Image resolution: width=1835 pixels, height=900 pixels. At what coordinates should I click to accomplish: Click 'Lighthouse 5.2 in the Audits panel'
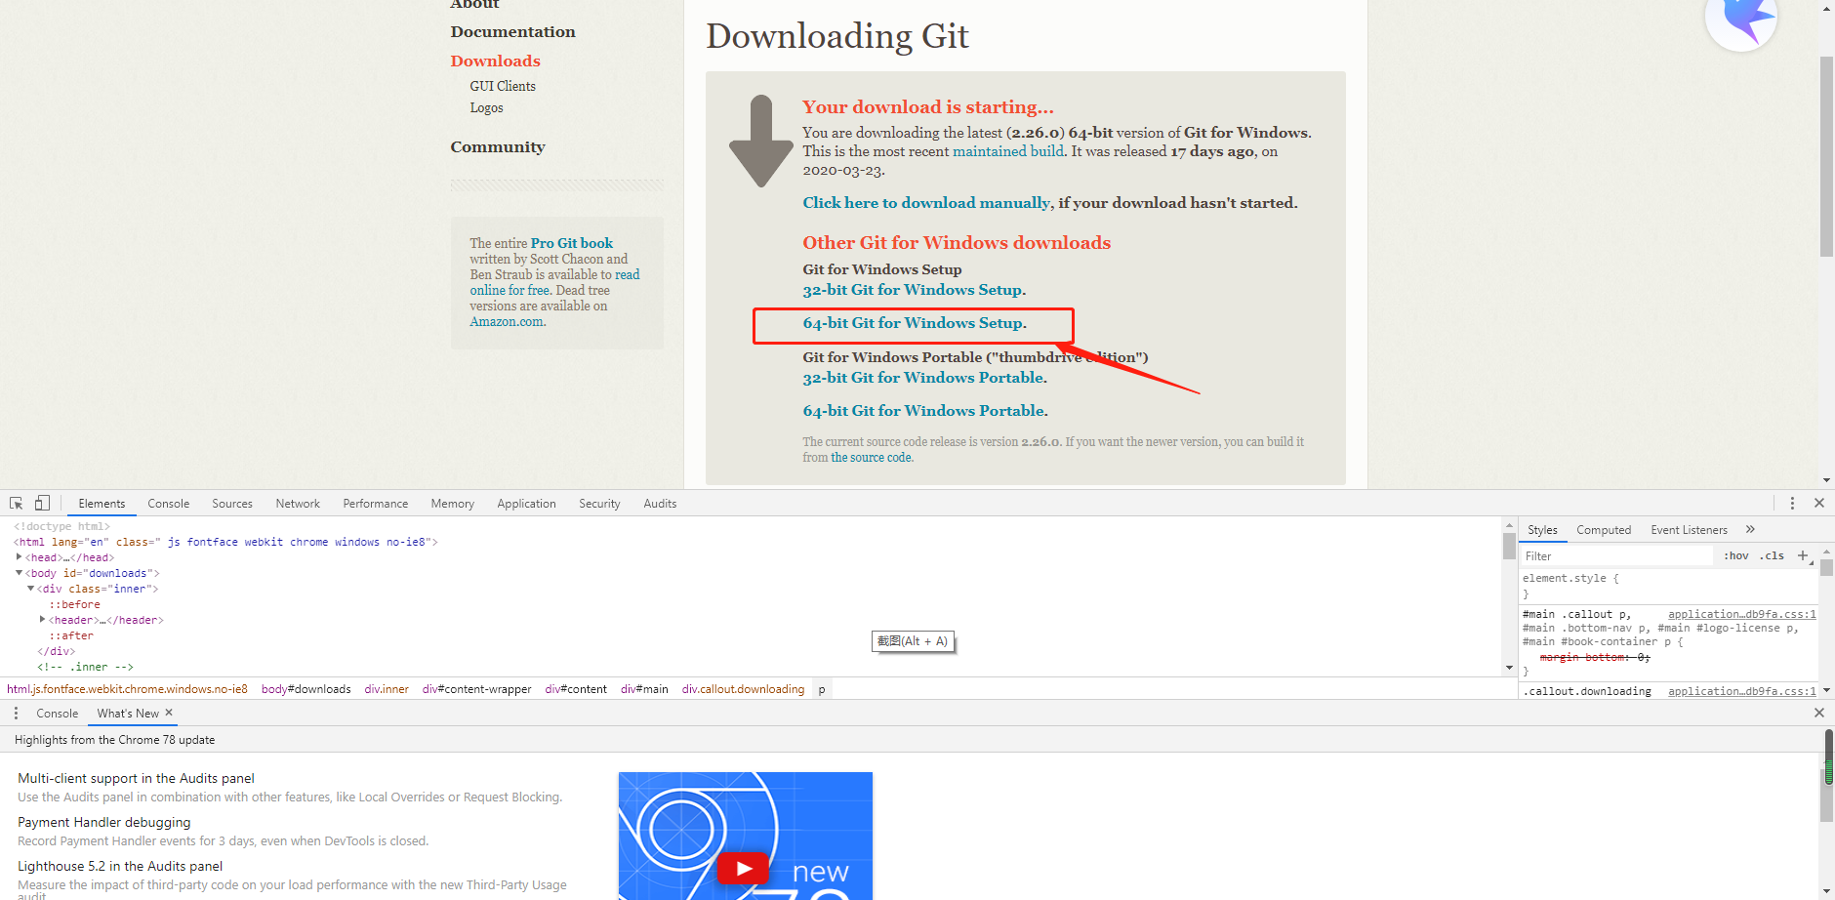[120, 866]
